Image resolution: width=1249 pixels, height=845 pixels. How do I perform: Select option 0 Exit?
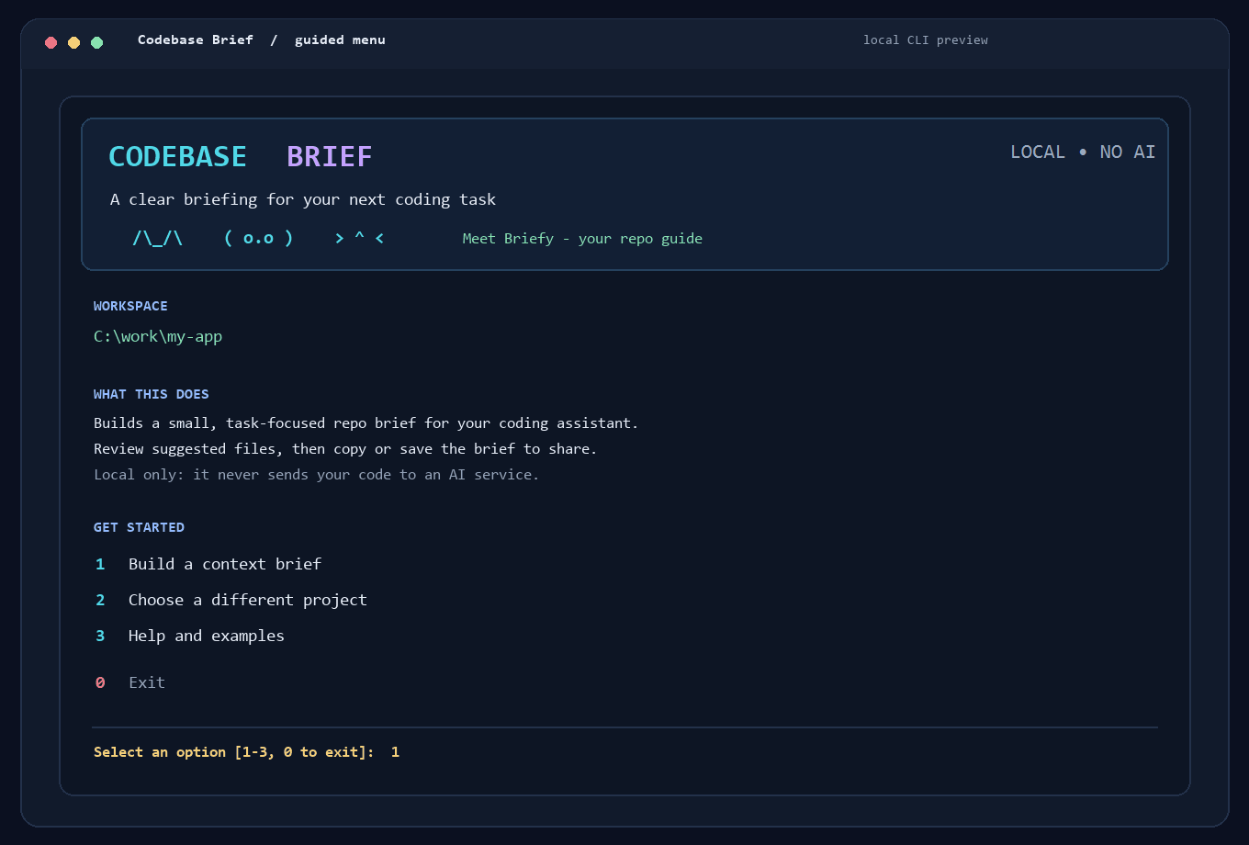[x=129, y=682]
